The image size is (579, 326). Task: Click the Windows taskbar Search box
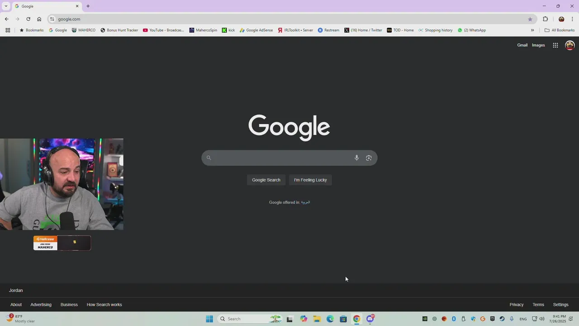click(x=250, y=319)
